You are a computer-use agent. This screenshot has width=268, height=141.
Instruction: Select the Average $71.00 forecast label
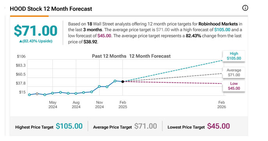(234, 73)
